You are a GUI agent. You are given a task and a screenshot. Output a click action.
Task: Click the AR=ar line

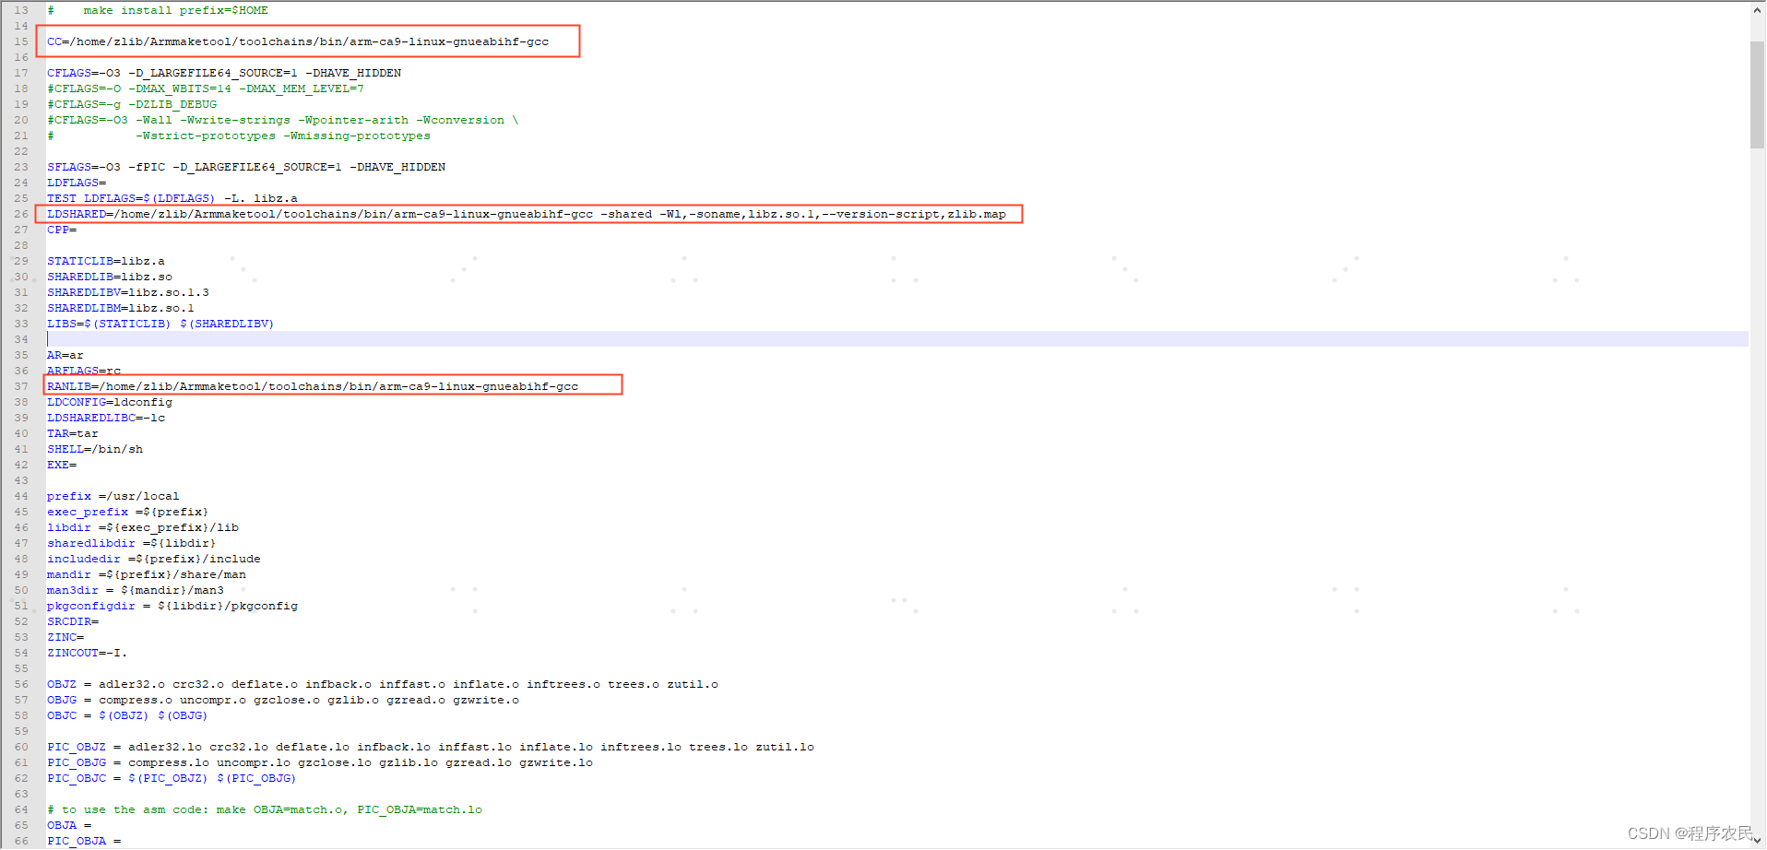(x=65, y=355)
